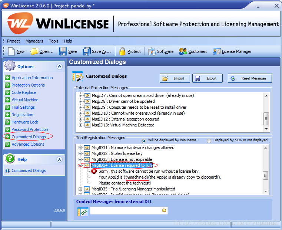Collapse the MsgID34 tree node

click(x=80, y=165)
